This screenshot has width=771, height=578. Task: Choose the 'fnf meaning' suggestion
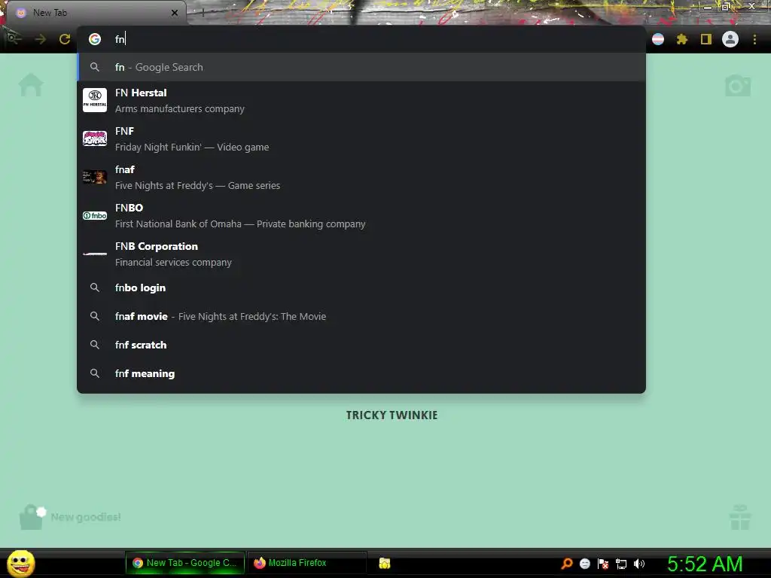(x=361, y=373)
